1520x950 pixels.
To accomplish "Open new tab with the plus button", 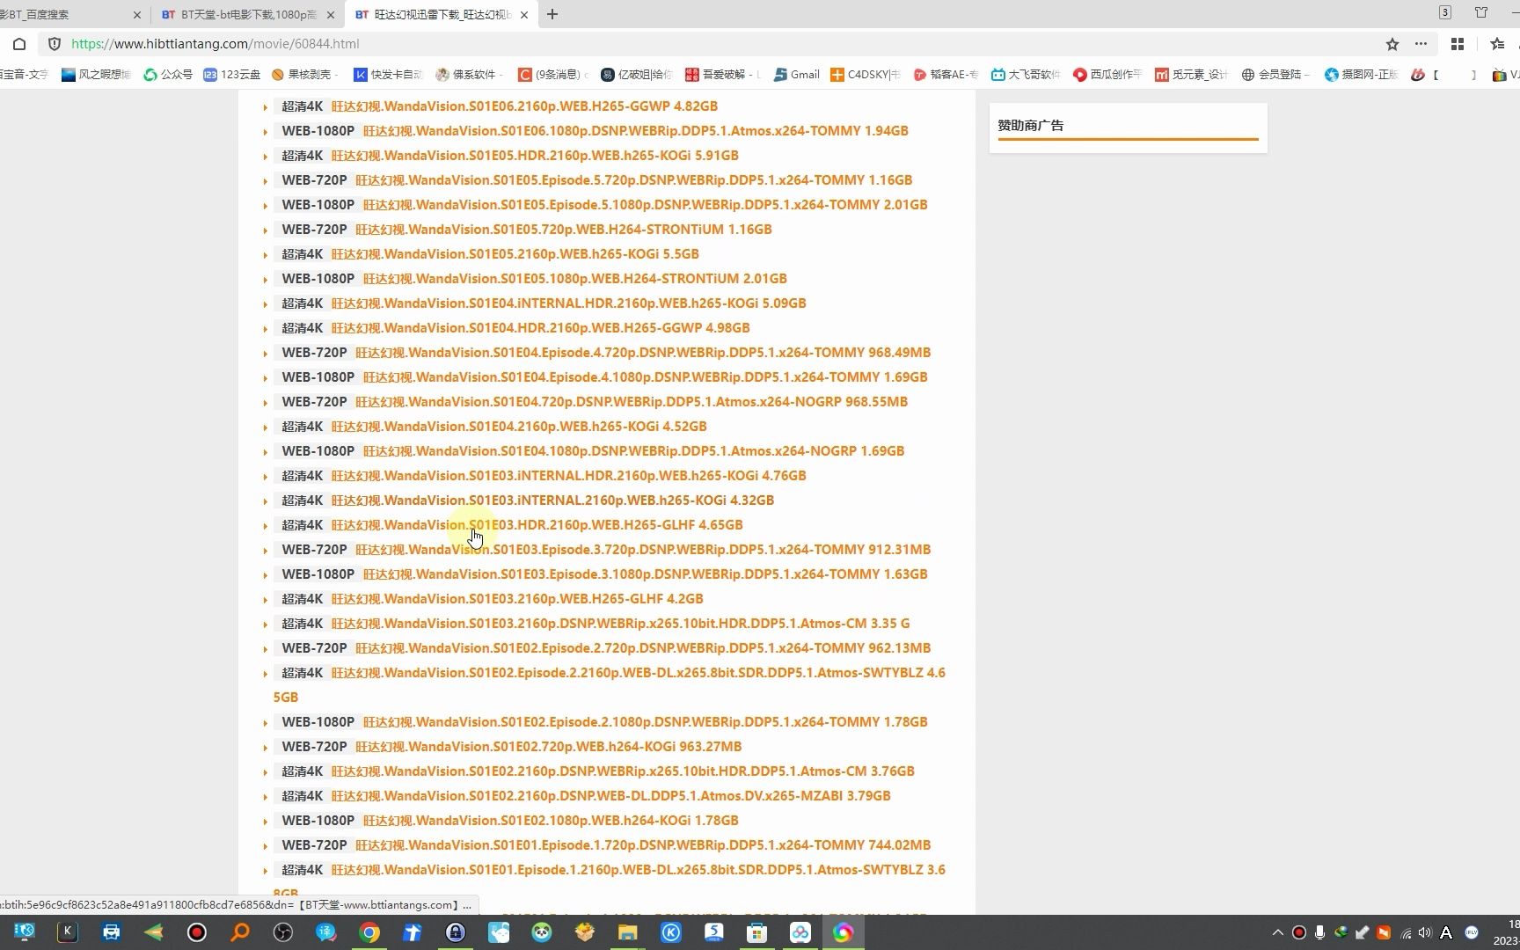I will click(552, 14).
